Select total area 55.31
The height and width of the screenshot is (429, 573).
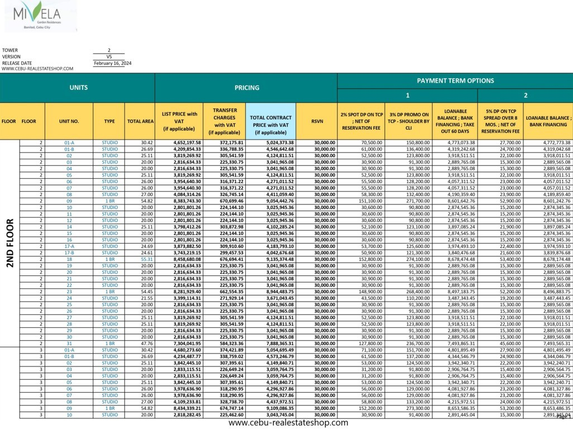147,259
